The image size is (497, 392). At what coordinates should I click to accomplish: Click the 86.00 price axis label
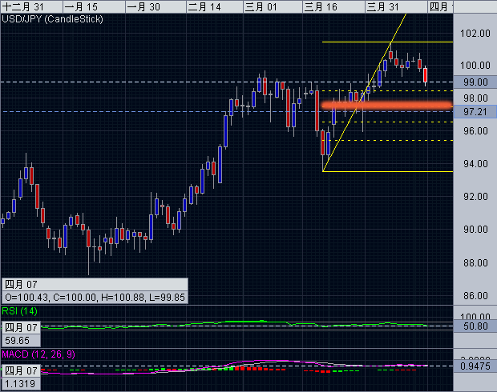pos(475,295)
